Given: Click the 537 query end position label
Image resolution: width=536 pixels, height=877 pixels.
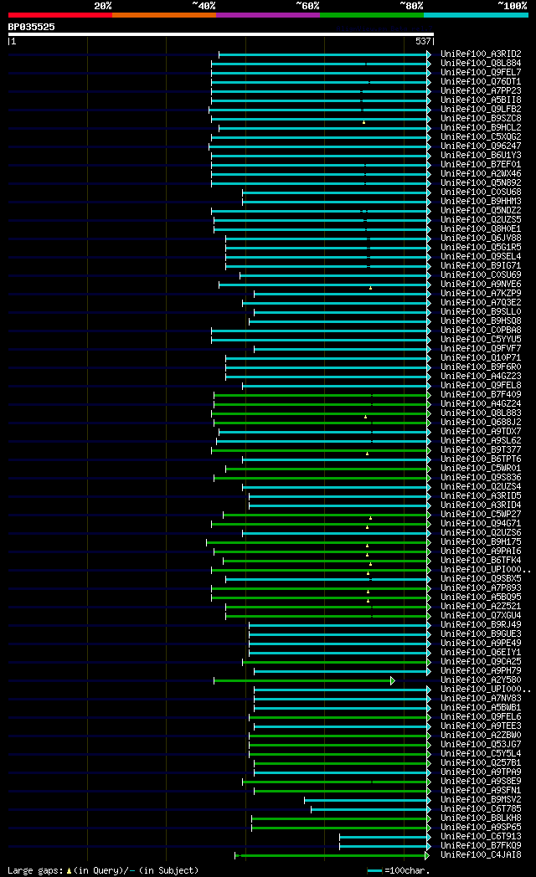Looking at the screenshot, I should tap(423, 41).
